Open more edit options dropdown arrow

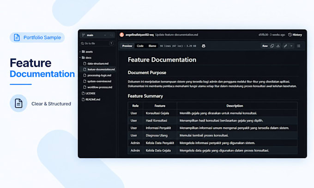click(291, 46)
